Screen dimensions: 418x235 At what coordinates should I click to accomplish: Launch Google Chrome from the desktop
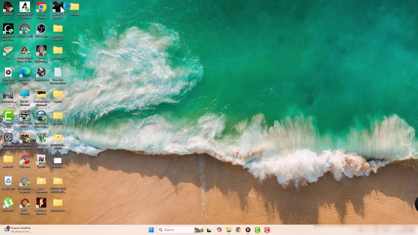(41, 7)
